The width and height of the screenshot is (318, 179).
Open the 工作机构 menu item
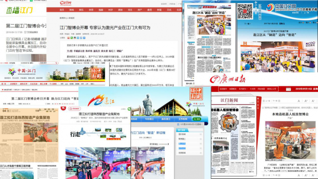[183, 119]
